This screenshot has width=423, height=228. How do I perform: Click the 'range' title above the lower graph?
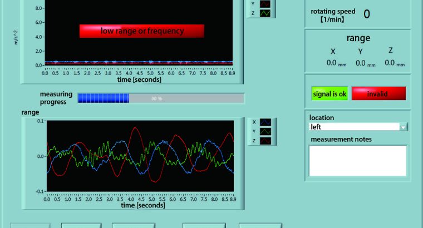[30, 112]
